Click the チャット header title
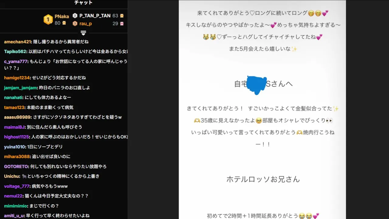389x219 pixels. (x=83, y=3)
